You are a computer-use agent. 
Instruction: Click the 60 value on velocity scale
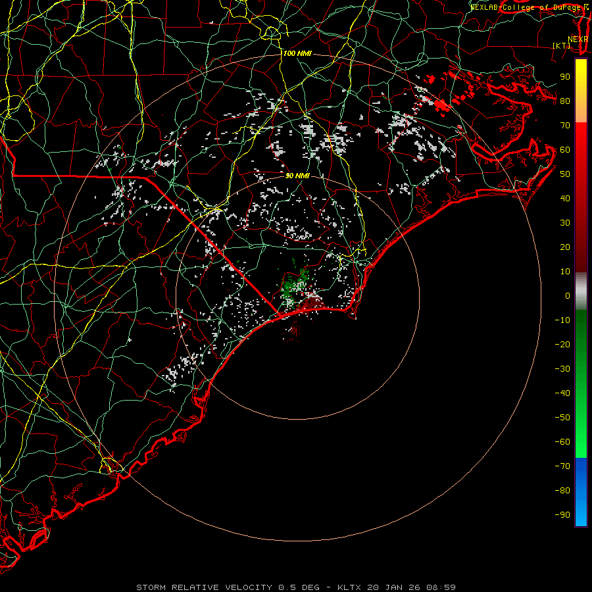click(x=565, y=149)
